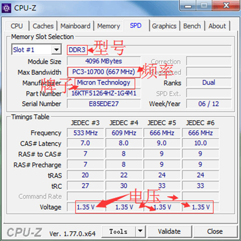This screenshot has width=241, height=241.
Task: Click the Close button at bottom
Action: (x=215, y=231)
